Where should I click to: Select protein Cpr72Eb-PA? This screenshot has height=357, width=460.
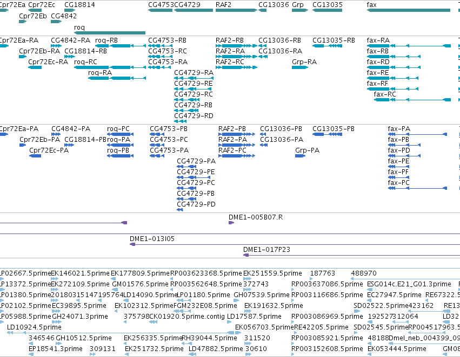click(39, 140)
